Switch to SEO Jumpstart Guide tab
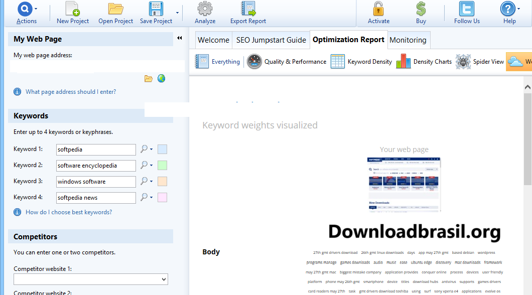The image size is (532, 295). pos(271,40)
